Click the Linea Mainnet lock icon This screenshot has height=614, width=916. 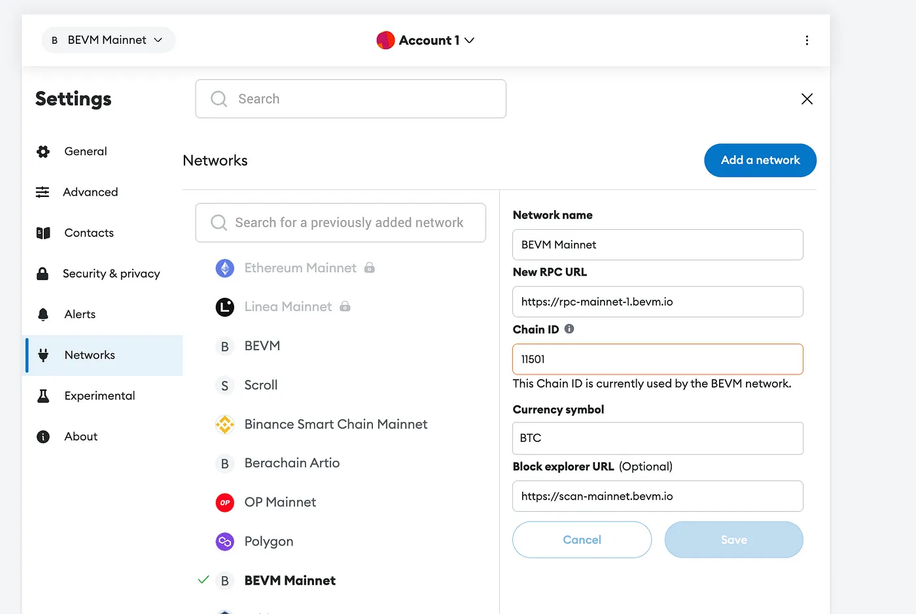click(x=345, y=306)
